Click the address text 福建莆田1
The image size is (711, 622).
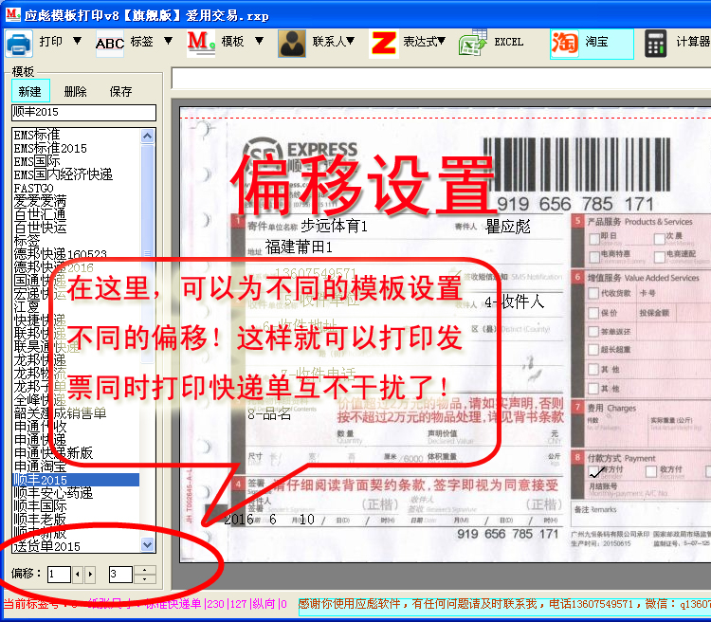coord(299,247)
